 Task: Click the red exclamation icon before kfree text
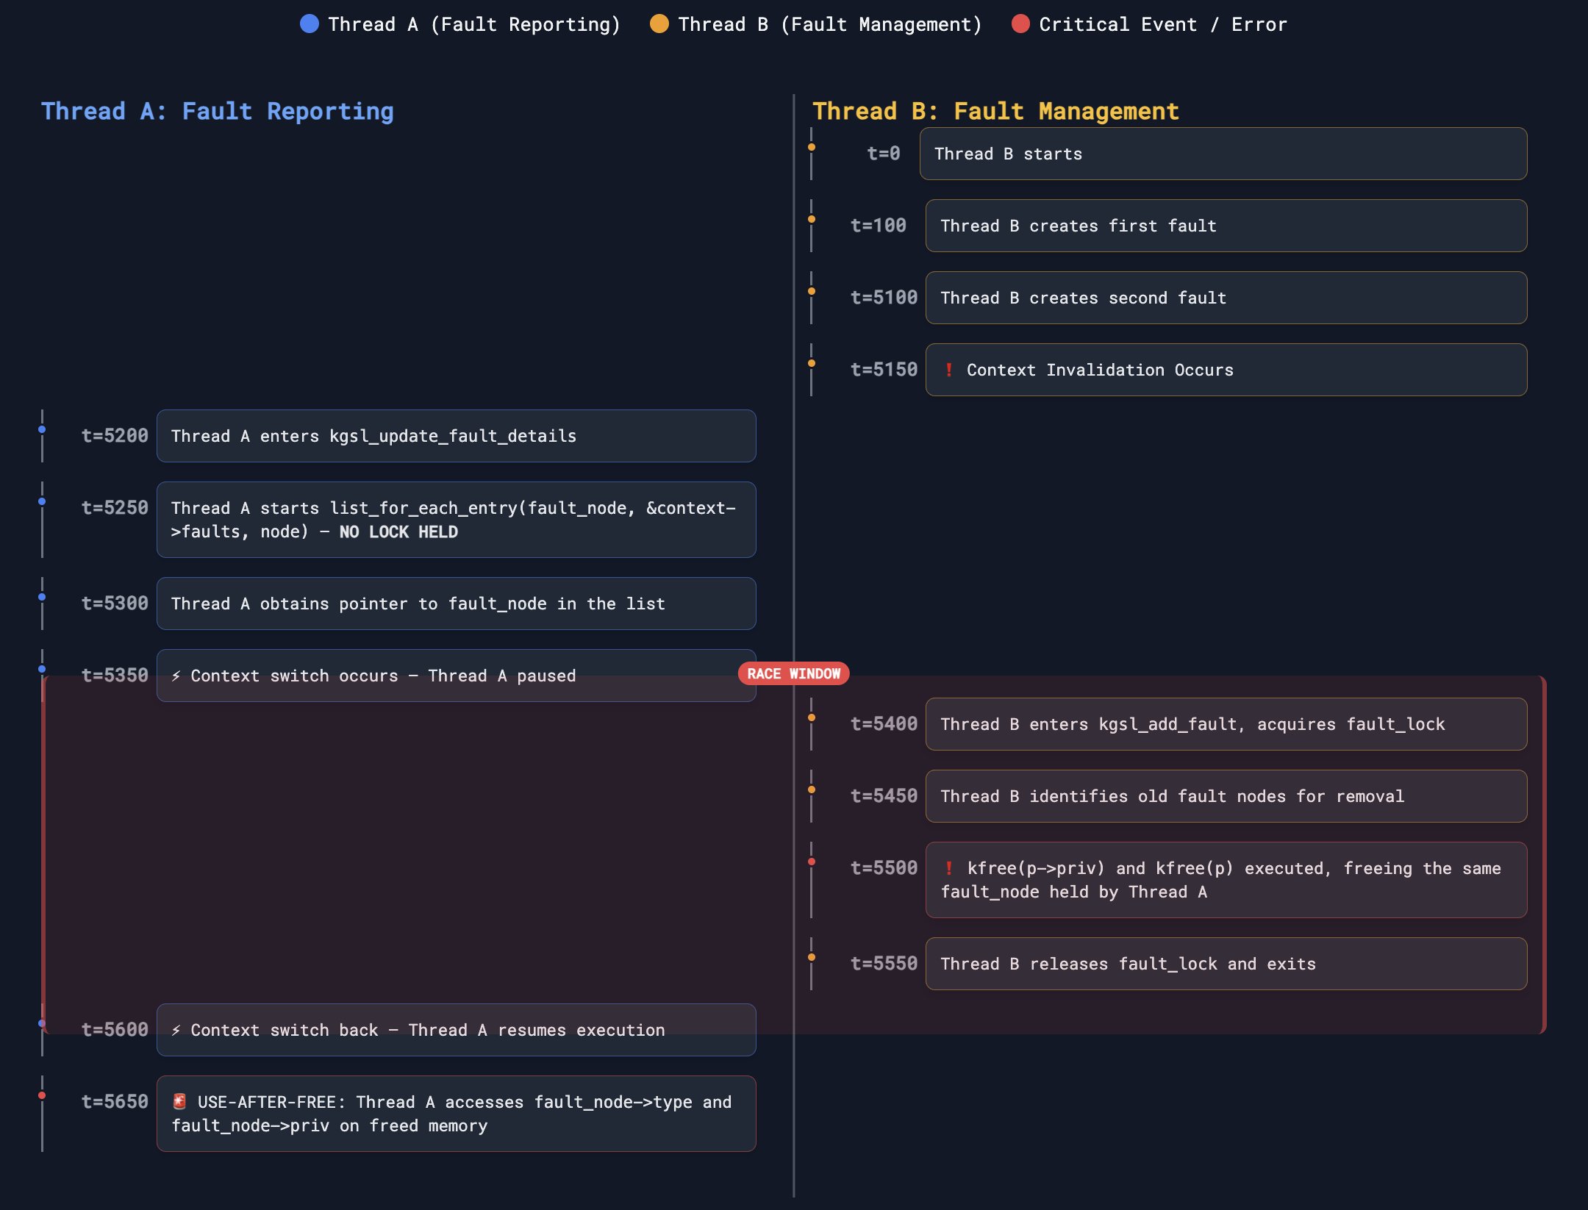[949, 868]
